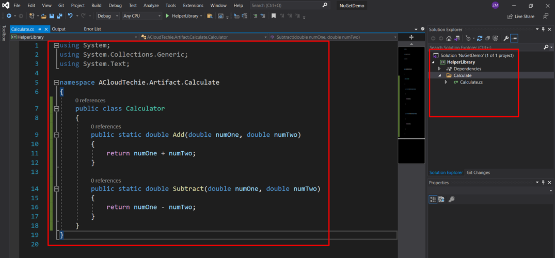Toggle the bookmark icon in the toolbar
The width and height of the screenshot is (555, 258).
(x=274, y=16)
